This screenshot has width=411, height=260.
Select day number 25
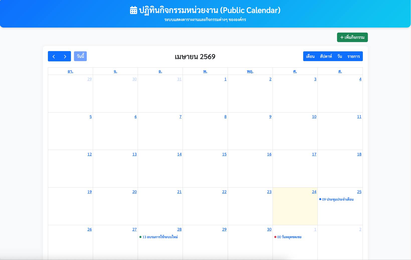coord(359,192)
